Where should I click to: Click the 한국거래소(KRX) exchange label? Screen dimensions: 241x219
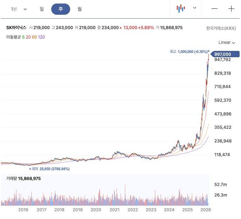click(x=221, y=28)
